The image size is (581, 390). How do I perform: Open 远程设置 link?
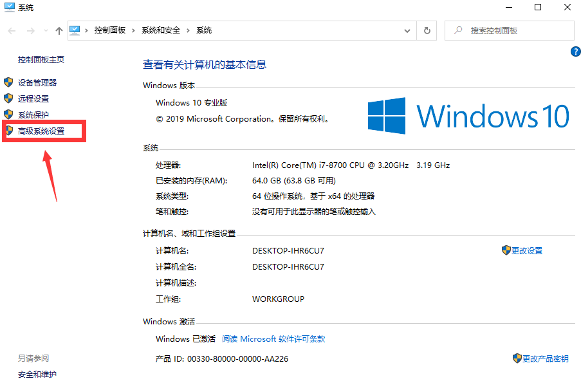point(33,98)
